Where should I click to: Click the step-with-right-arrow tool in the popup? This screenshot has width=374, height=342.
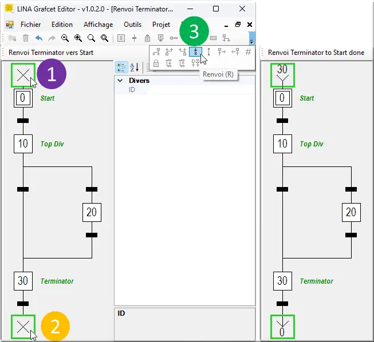tap(222, 51)
